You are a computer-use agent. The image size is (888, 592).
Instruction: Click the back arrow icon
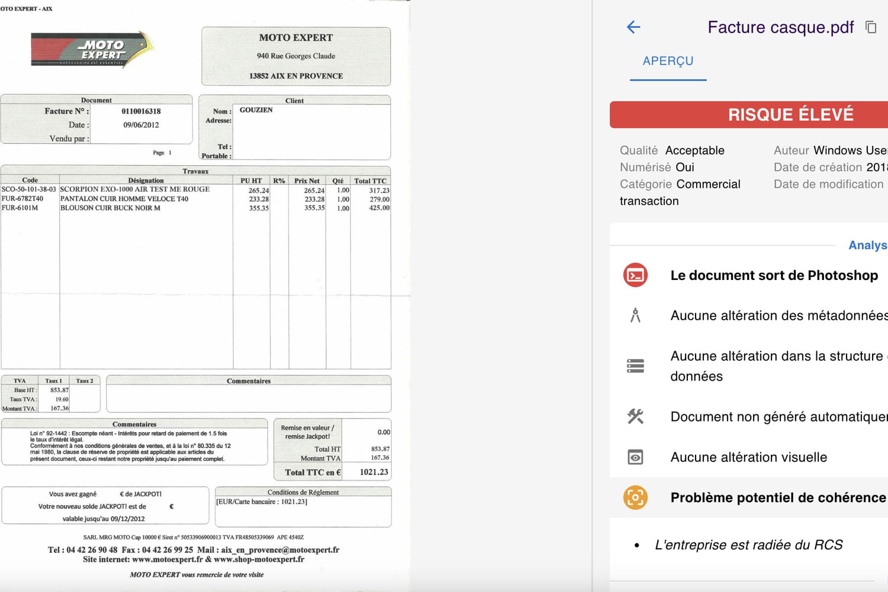633,27
